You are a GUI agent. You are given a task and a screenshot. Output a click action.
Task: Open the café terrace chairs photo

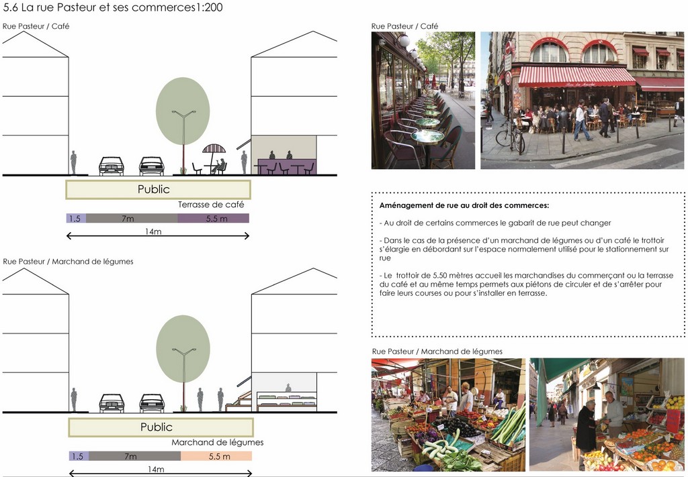(423, 100)
